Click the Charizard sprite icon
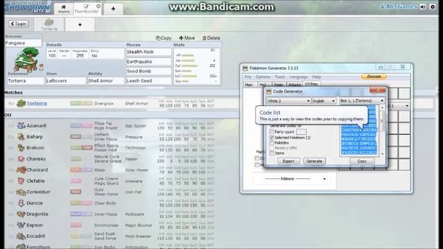443x249 pixels. (21, 169)
